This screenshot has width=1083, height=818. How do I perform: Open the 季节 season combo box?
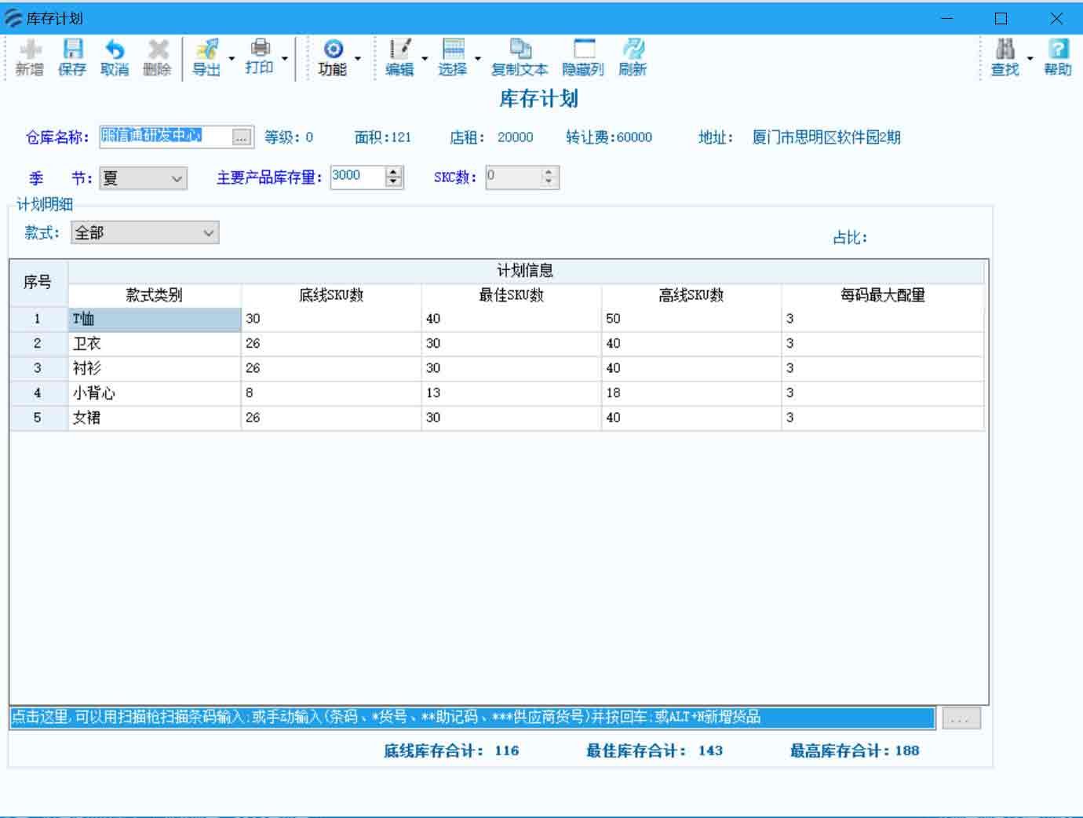click(143, 178)
